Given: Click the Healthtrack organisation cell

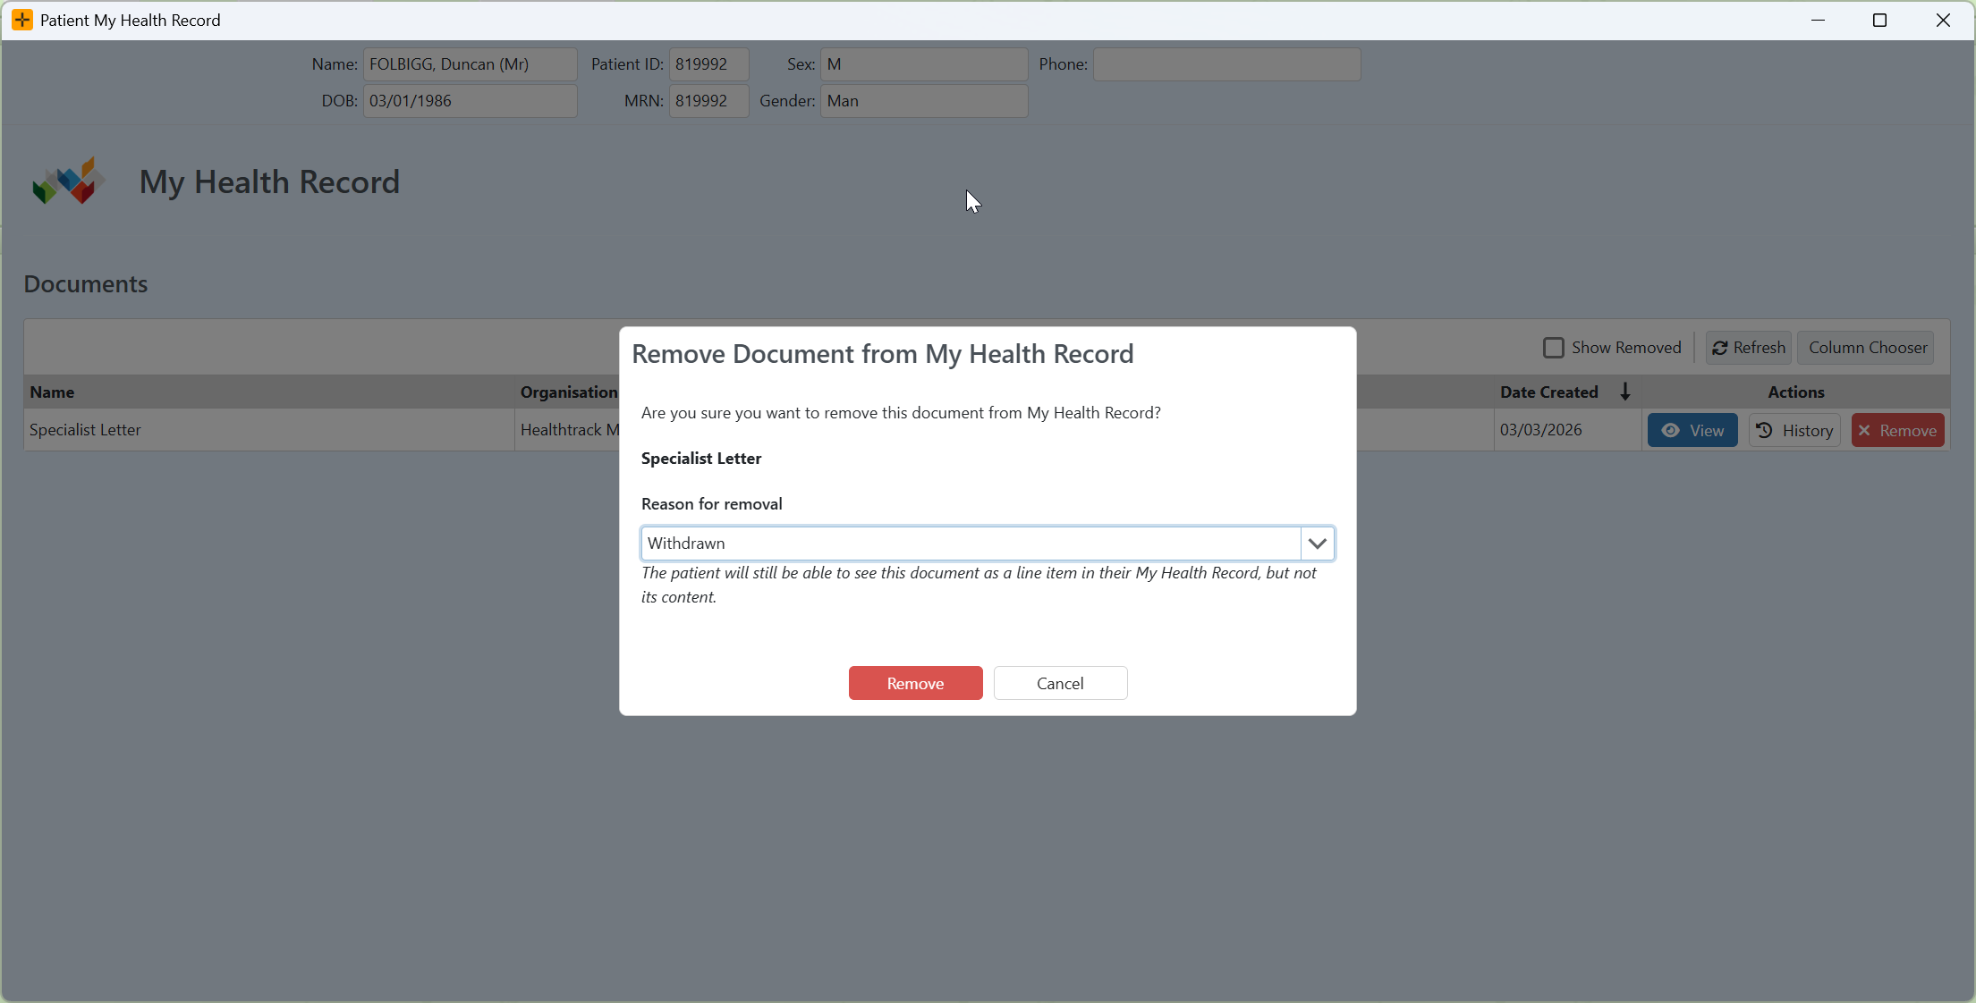Looking at the screenshot, I should [x=567, y=430].
